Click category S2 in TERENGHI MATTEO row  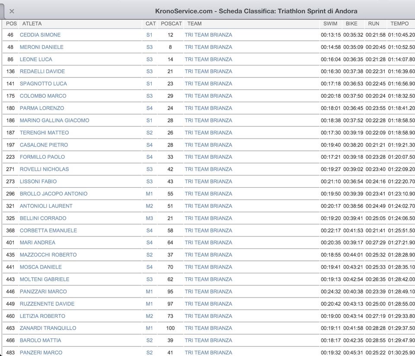(150, 133)
